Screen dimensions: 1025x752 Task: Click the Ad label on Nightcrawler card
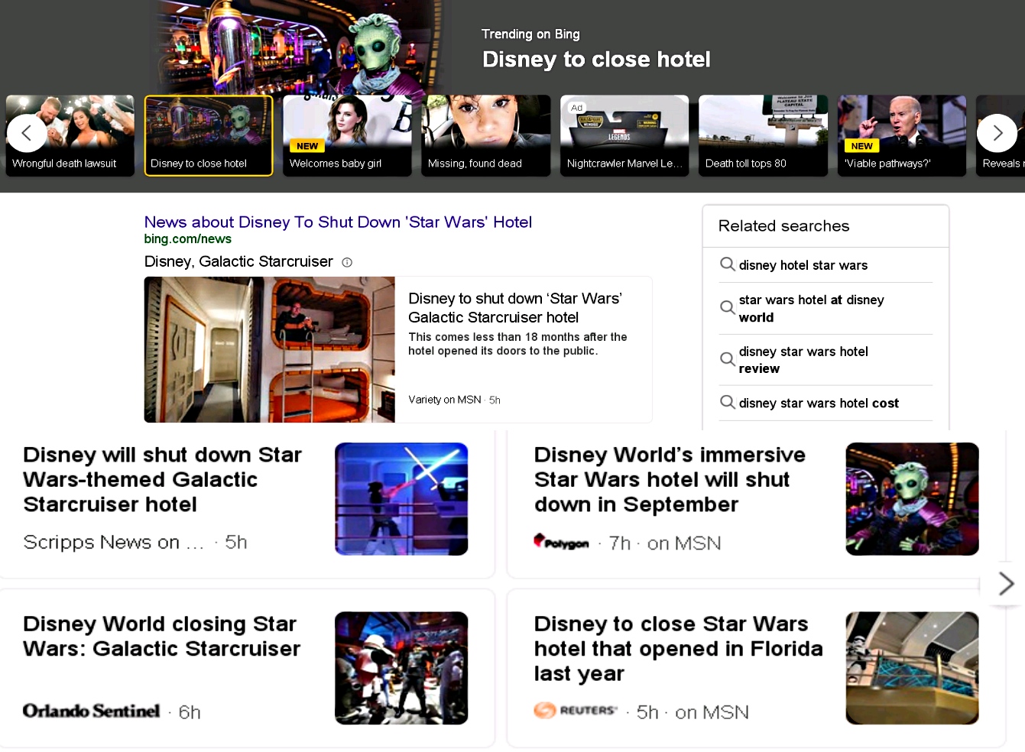576,108
